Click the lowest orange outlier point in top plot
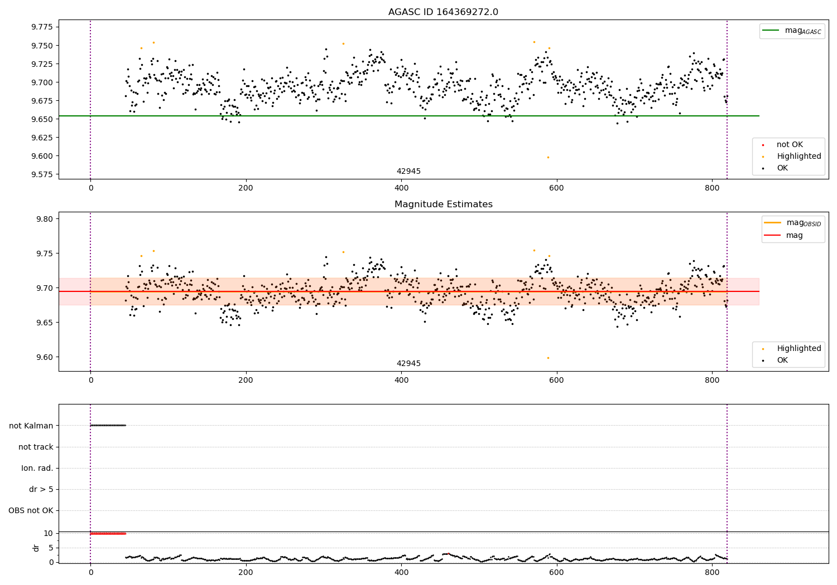 click(x=548, y=157)
